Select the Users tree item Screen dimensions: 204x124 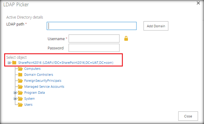click(x=28, y=105)
